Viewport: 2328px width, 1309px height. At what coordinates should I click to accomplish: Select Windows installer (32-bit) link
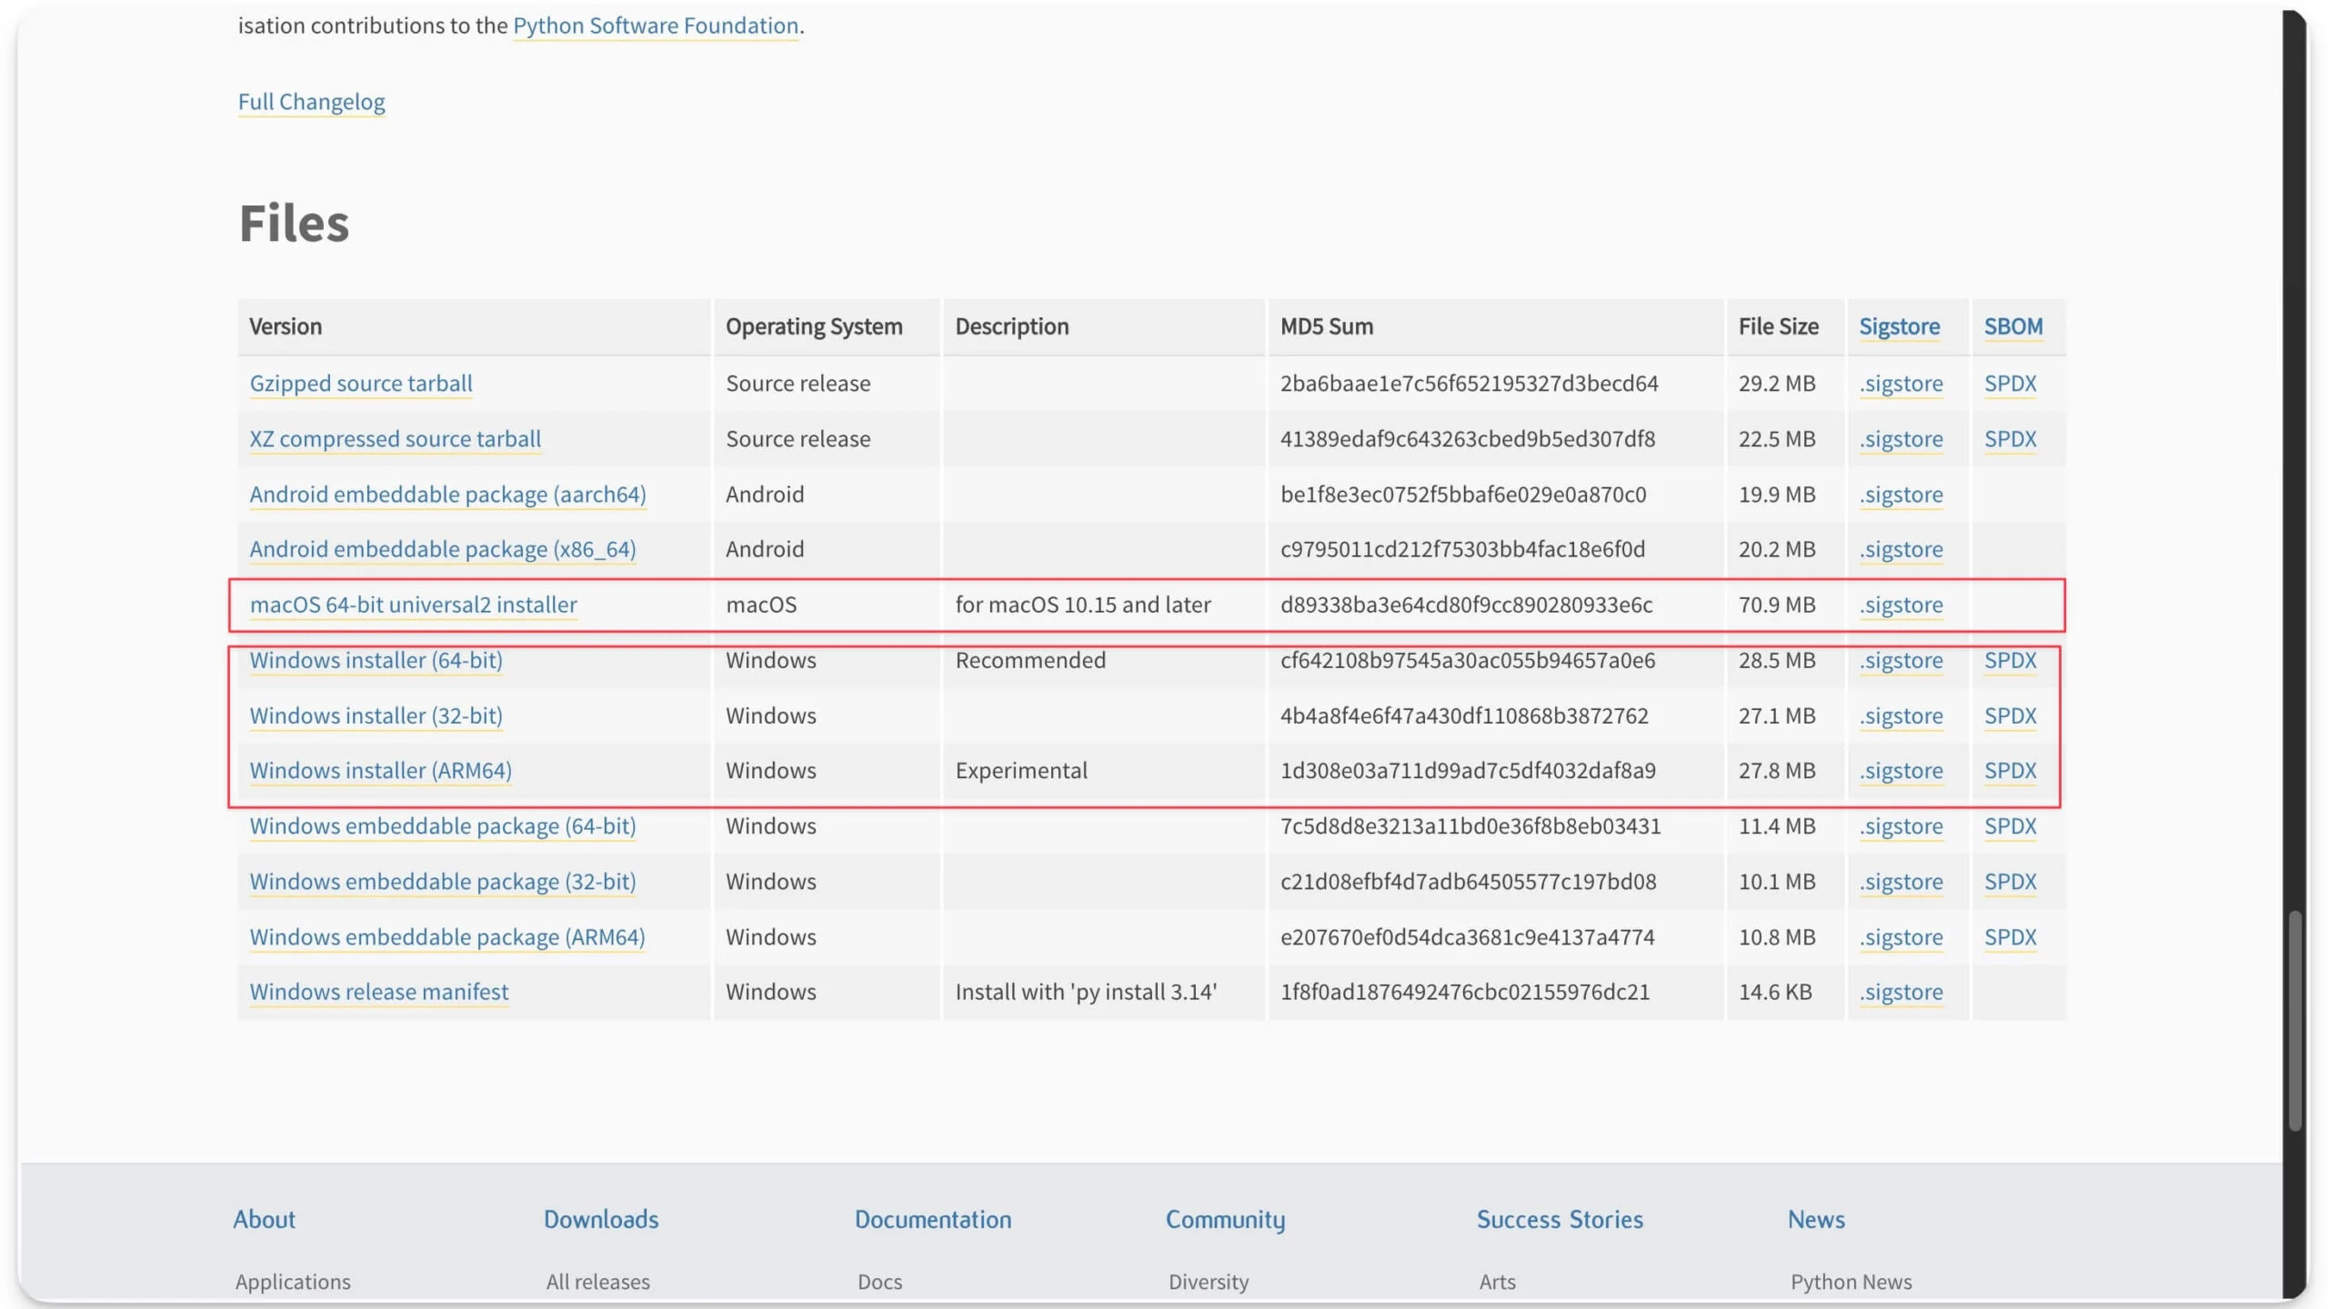[x=376, y=716]
